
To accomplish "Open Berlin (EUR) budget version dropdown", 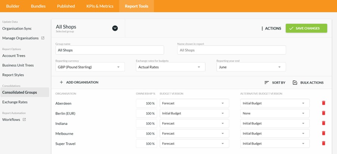I will click(x=194, y=113).
